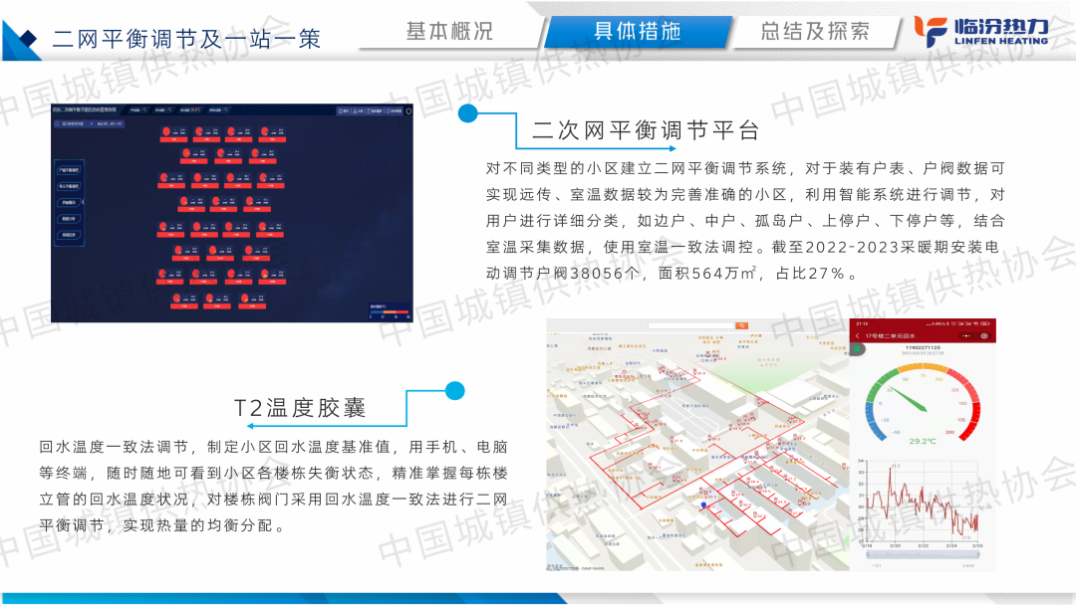Tap the circular target icon in mobile header
The height and width of the screenshot is (605, 1076).
point(984,336)
